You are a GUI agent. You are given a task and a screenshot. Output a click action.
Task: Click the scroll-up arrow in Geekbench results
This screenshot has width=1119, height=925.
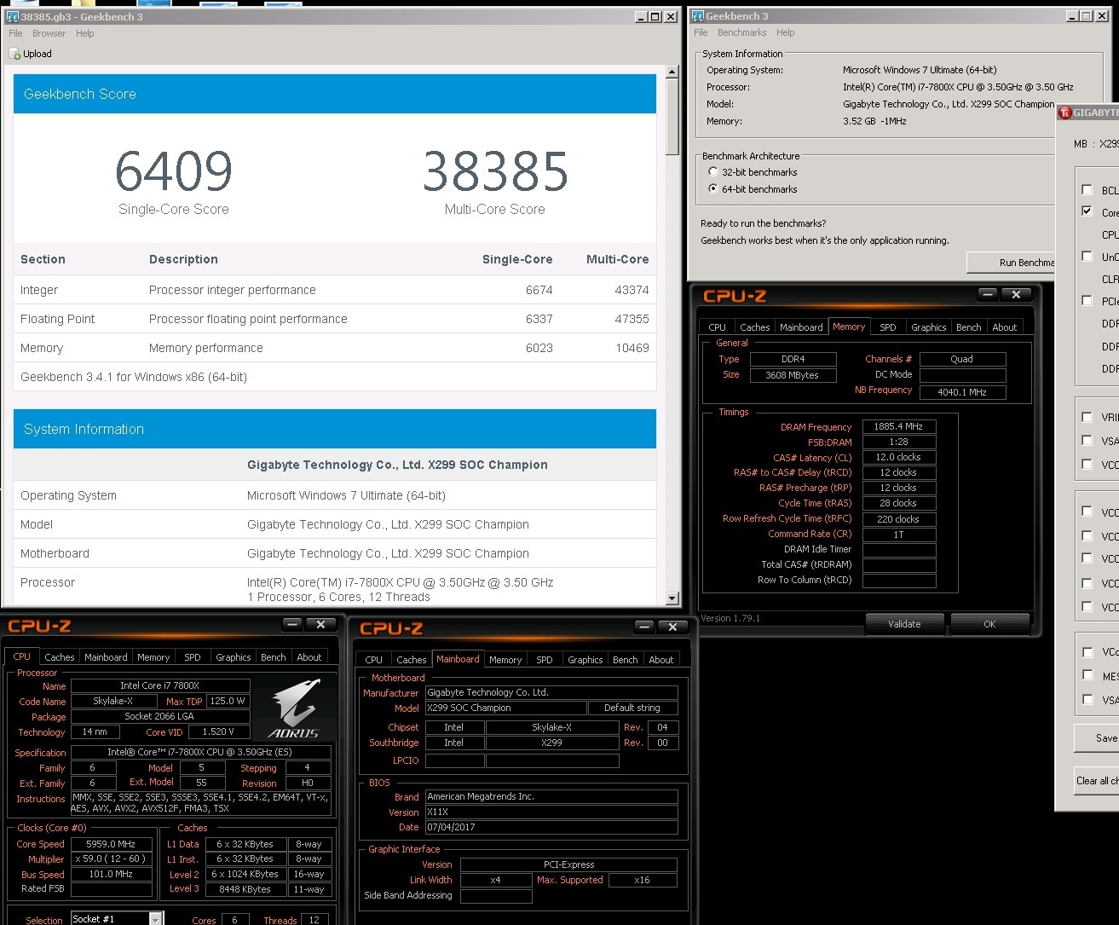(672, 73)
